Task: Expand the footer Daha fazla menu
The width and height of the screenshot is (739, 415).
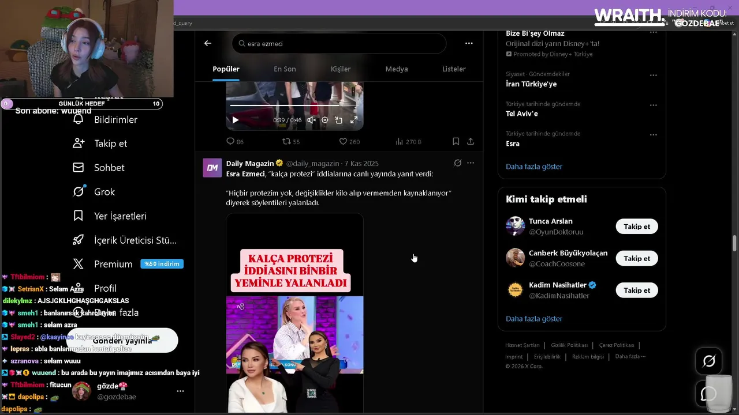Action: tap(630, 356)
